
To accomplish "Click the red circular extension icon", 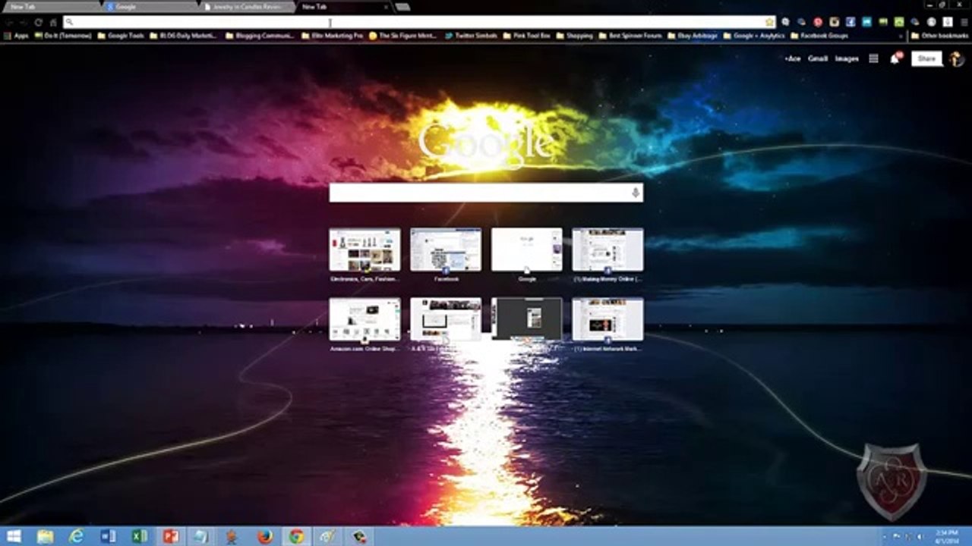I will [818, 23].
